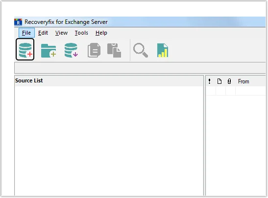Open the Edit menu
The width and height of the screenshot is (268, 198).
point(43,33)
